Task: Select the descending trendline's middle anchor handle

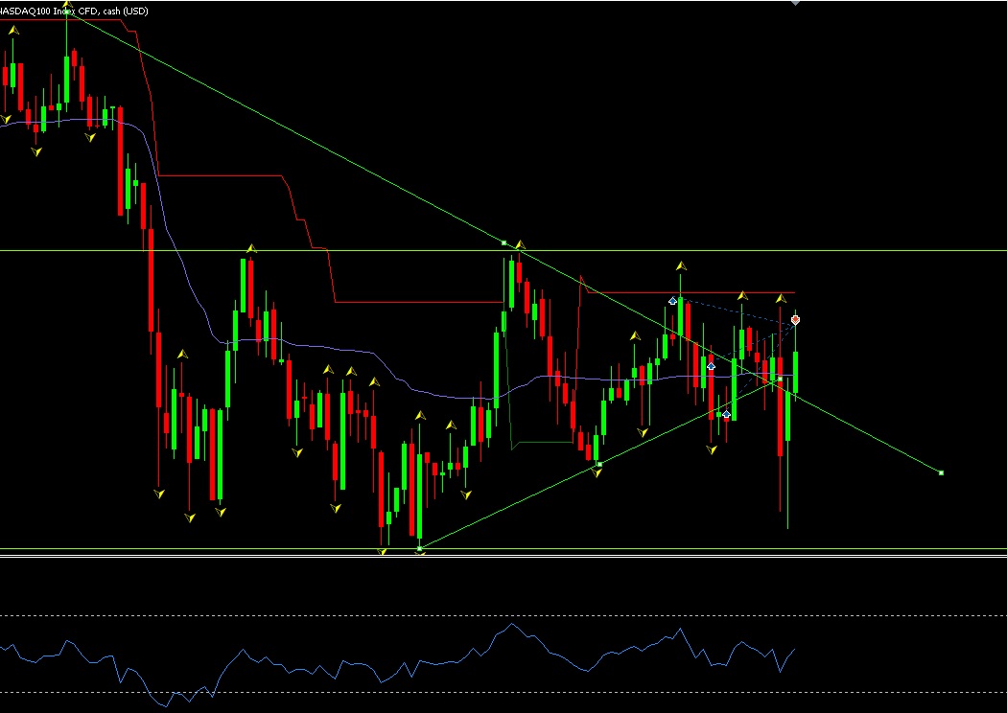Action: 504,242
